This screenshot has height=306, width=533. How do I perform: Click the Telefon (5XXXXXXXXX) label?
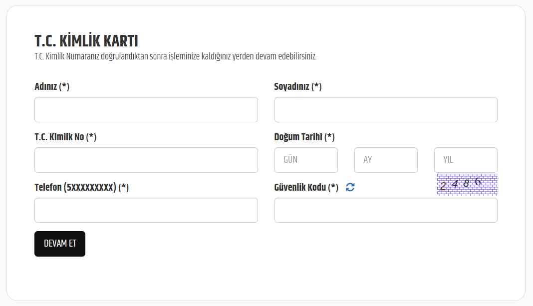click(x=81, y=187)
